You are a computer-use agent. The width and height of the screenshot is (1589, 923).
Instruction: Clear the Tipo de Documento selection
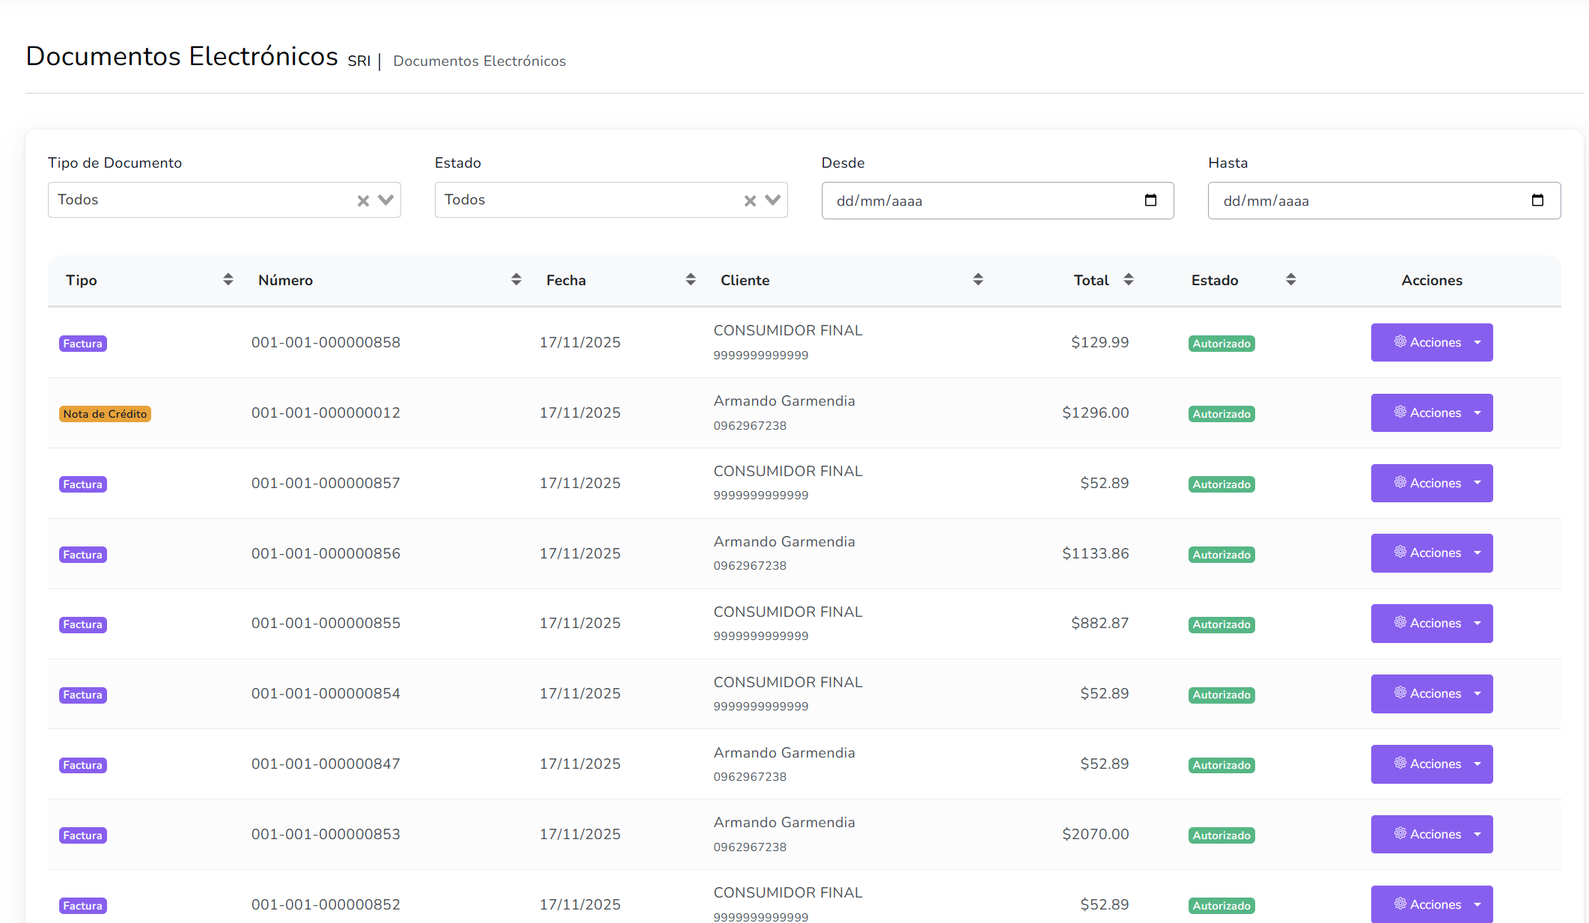(x=363, y=201)
